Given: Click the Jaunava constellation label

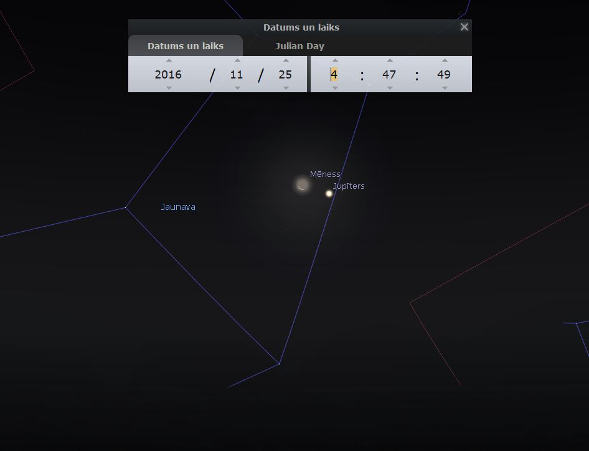Looking at the screenshot, I should (178, 207).
